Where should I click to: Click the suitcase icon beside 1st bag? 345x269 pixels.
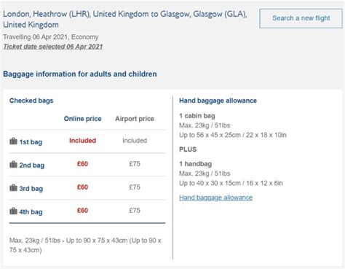[13, 141]
